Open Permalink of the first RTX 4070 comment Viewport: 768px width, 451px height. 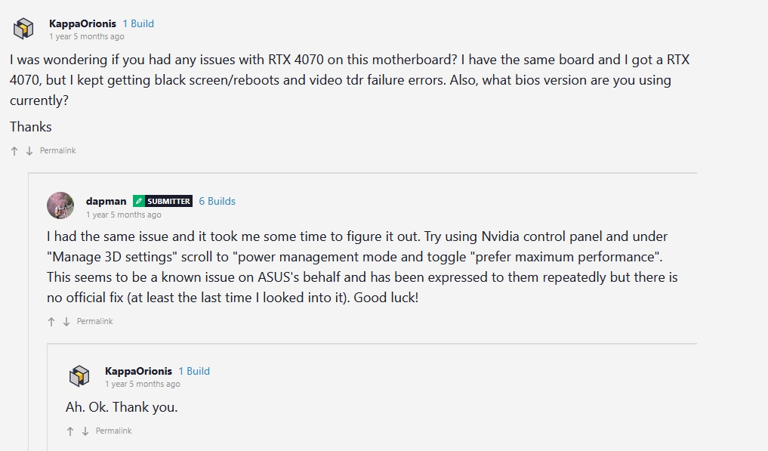click(57, 151)
